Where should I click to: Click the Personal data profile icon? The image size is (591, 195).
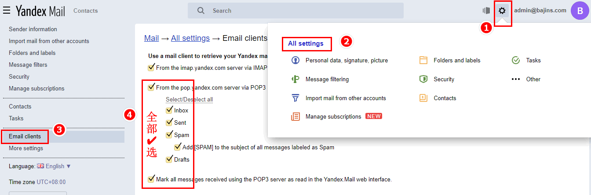(x=295, y=60)
